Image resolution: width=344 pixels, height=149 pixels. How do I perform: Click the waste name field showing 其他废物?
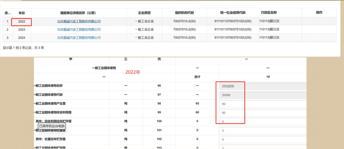point(262,86)
